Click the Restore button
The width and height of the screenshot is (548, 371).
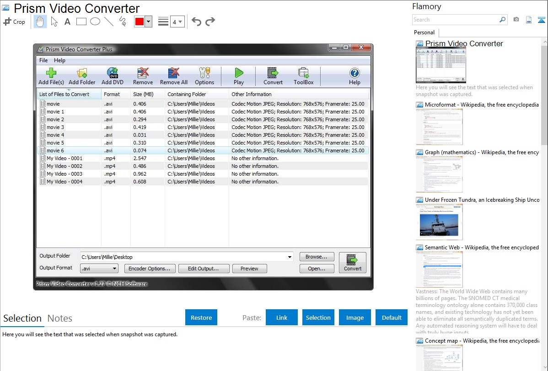pos(201,317)
